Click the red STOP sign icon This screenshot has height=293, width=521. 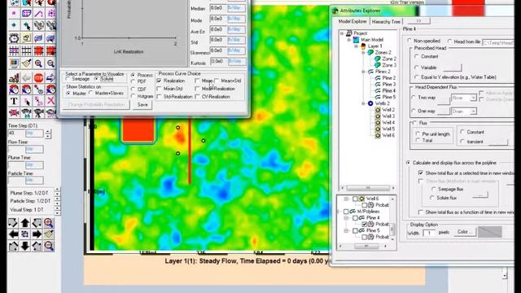coord(38,78)
